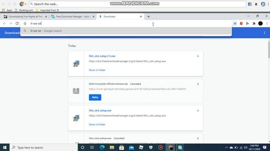Click the taskbar clock showing 3:40 PM
The width and height of the screenshot is (270, 151).
[x=254, y=147]
